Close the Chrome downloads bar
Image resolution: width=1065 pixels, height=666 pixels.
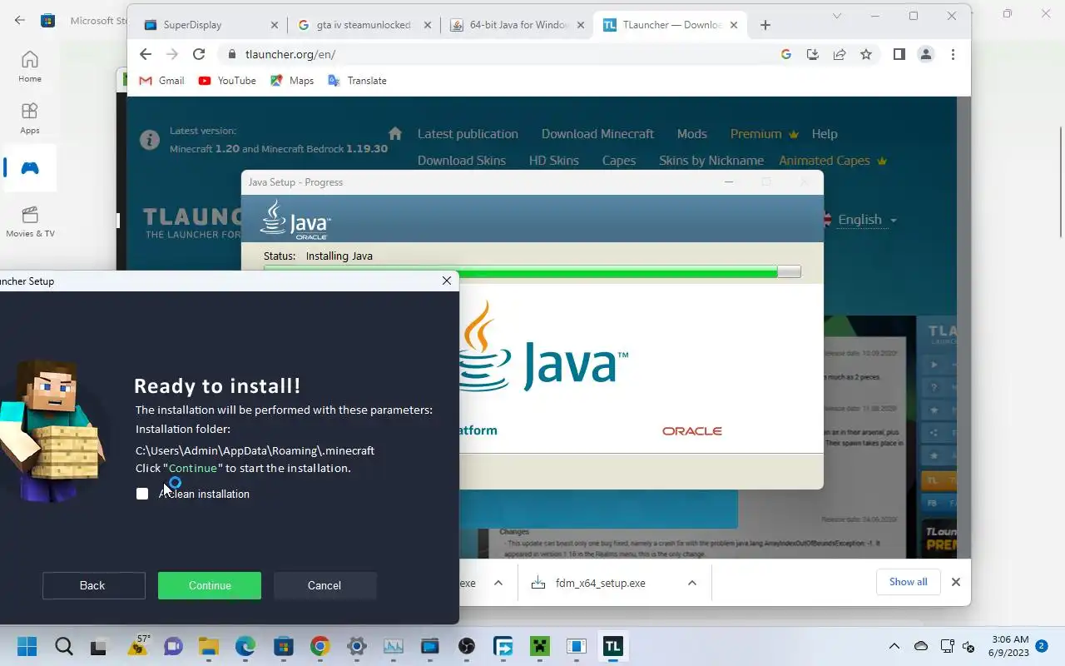tap(956, 582)
